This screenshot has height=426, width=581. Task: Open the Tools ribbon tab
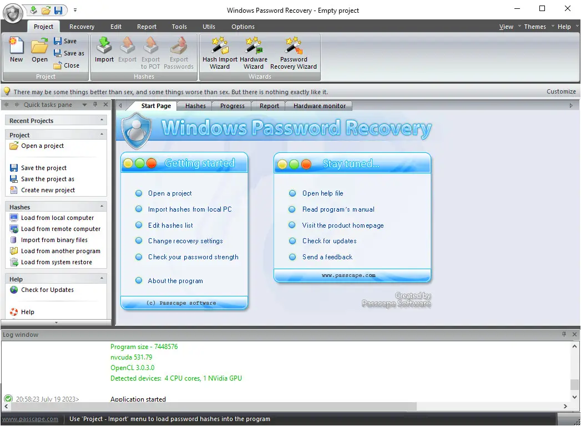pyautogui.click(x=179, y=27)
